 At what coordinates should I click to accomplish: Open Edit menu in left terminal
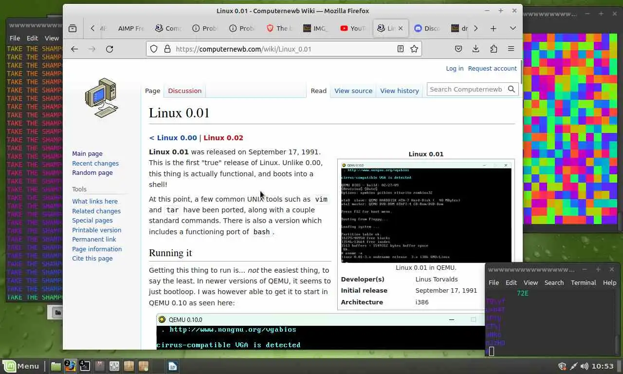[32, 38]
